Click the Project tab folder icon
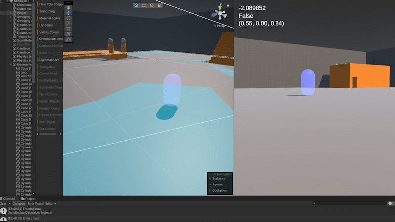 pos(23,199)
